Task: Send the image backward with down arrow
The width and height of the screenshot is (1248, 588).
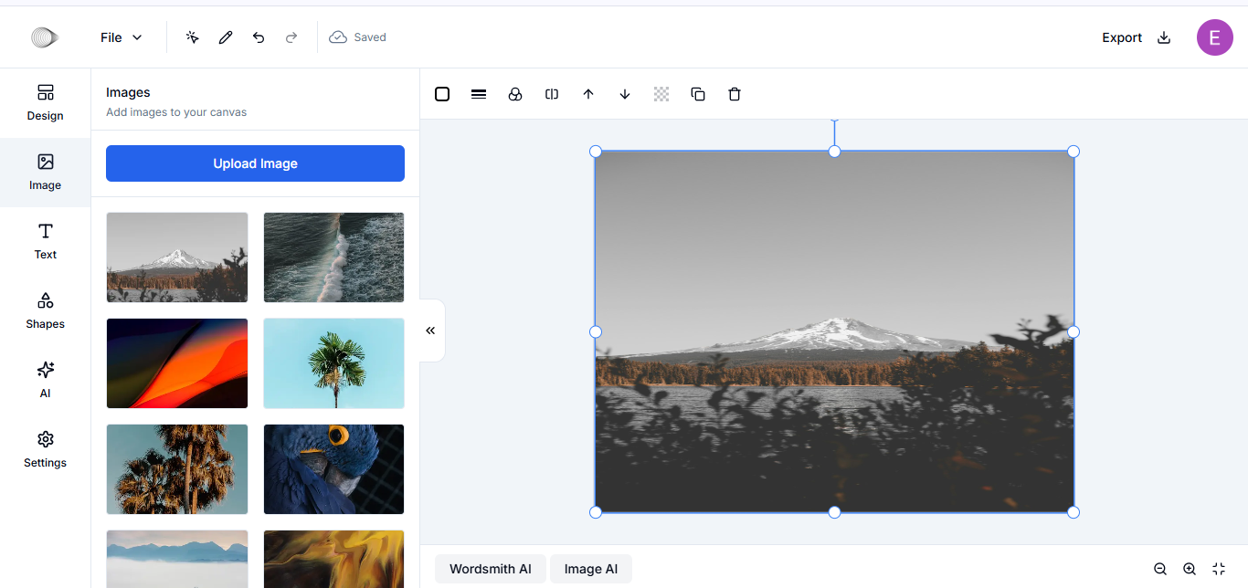Action: tap(625, 94)
